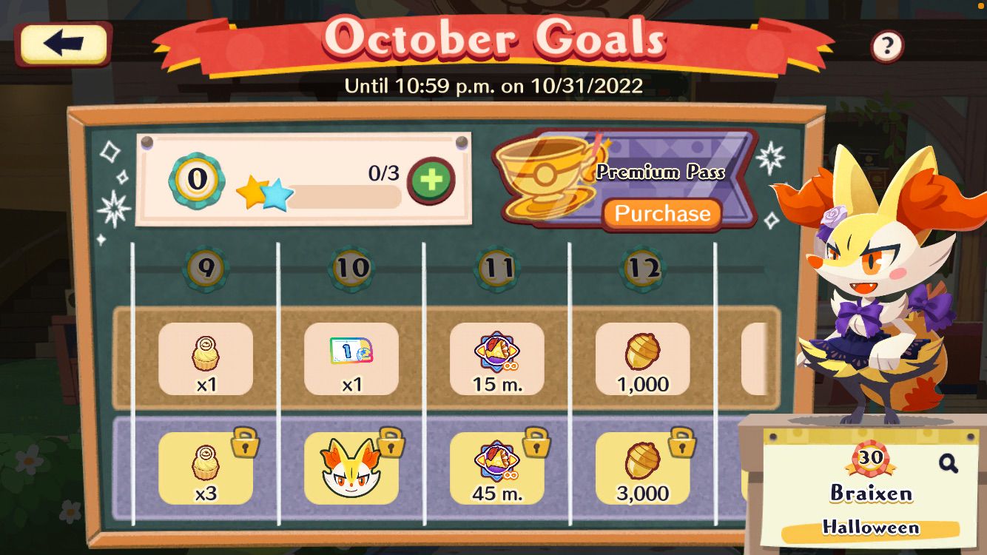Screen dimensions: 987x555
Task: Tap the locked 45 m. reward
Action: 497,468
